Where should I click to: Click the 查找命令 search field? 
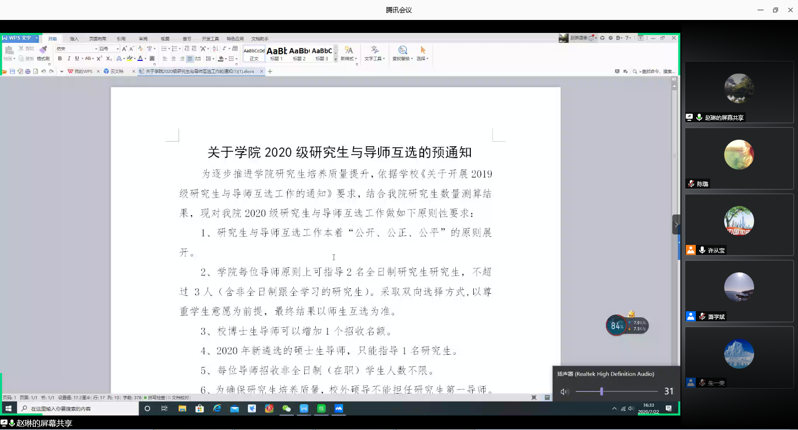(x=654, y=71)
